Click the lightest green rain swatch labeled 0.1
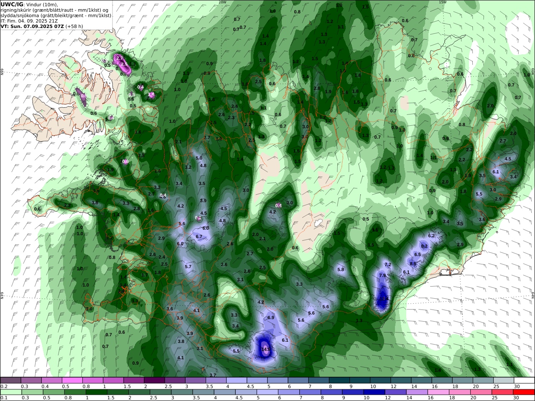 click(11, 392)
